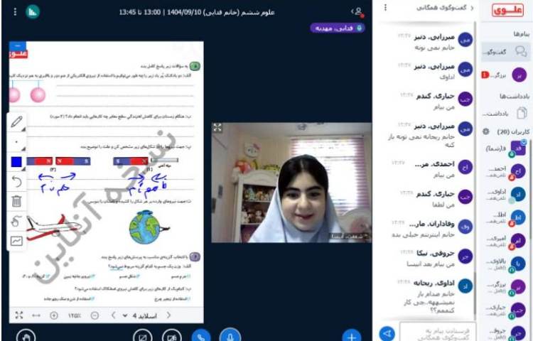Open the public chat conversation item
The image size is (533, 341).
(x=505, y=52)
